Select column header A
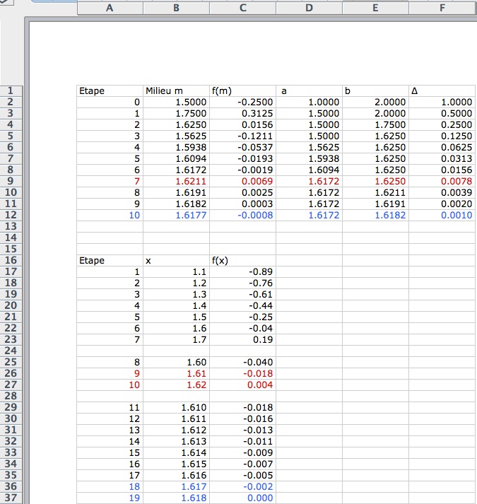This screenshot has height=504, width=477. pos(110,8)
